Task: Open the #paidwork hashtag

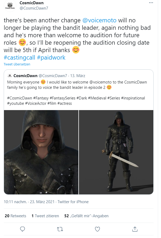Action: pos(51,58)
